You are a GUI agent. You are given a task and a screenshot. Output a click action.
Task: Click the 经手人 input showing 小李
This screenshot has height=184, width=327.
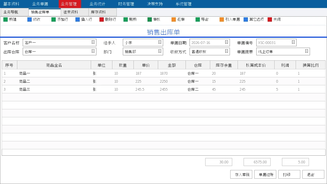point(143,43)
